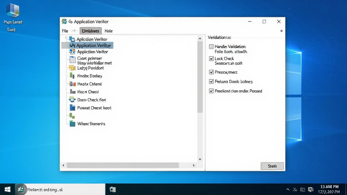Select 'Haste Chtend' in the tree

pos(89,84)
